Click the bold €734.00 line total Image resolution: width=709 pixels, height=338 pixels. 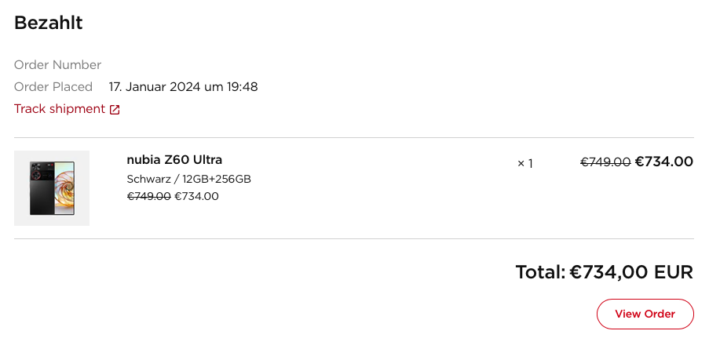664,162
